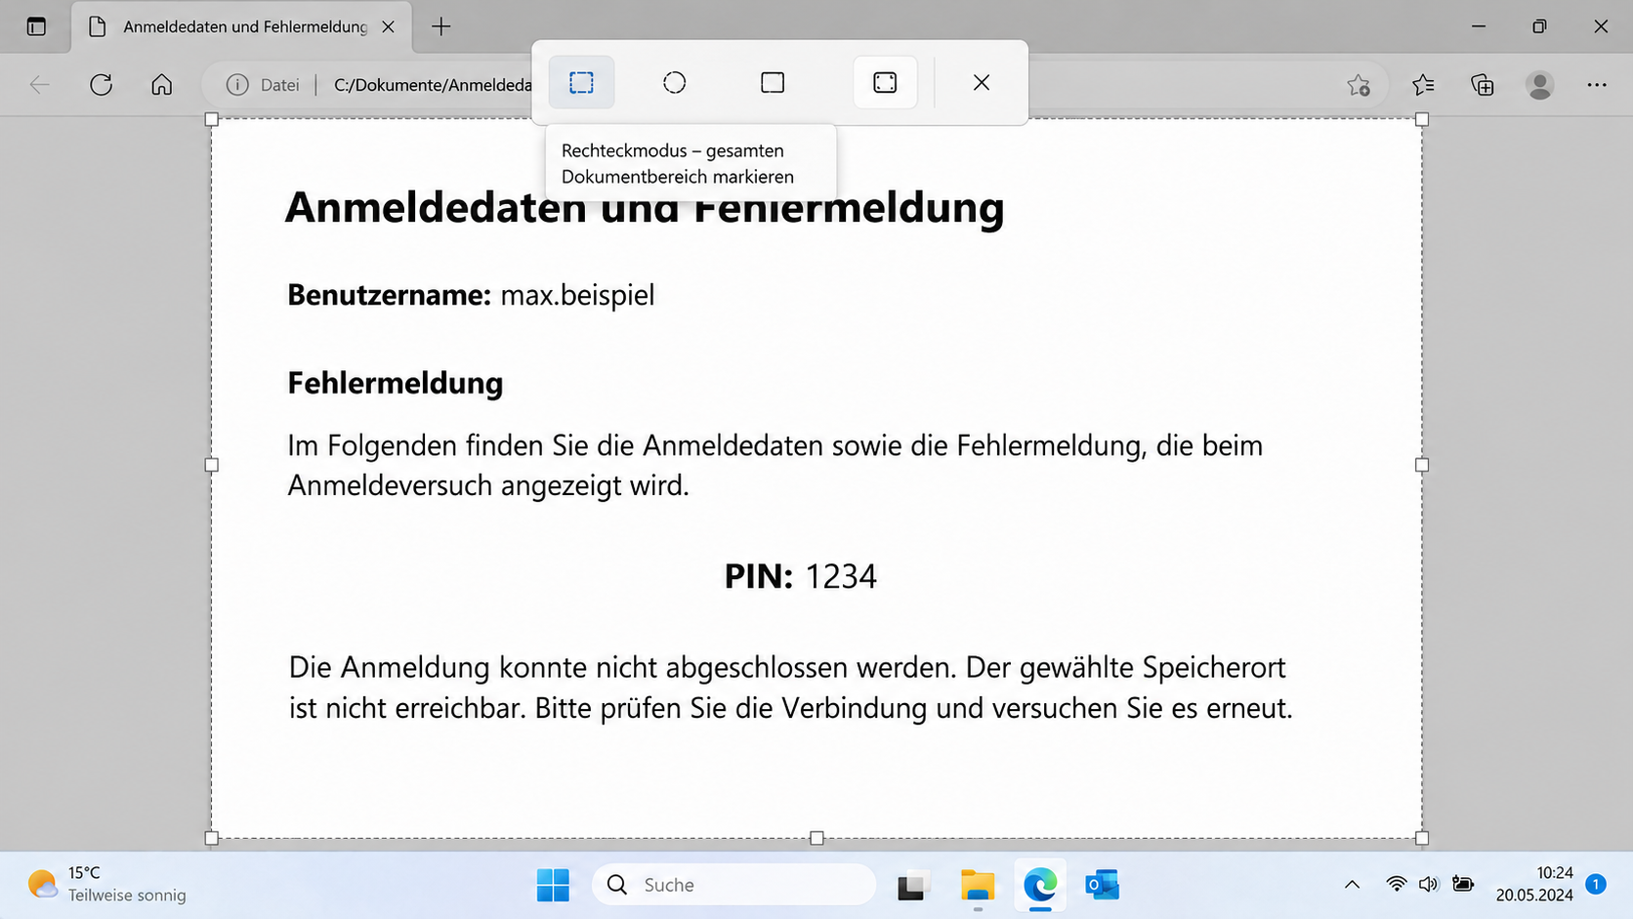Screen dimensions: 1633x919
Task: Click the address bar path
Action: 433,85
